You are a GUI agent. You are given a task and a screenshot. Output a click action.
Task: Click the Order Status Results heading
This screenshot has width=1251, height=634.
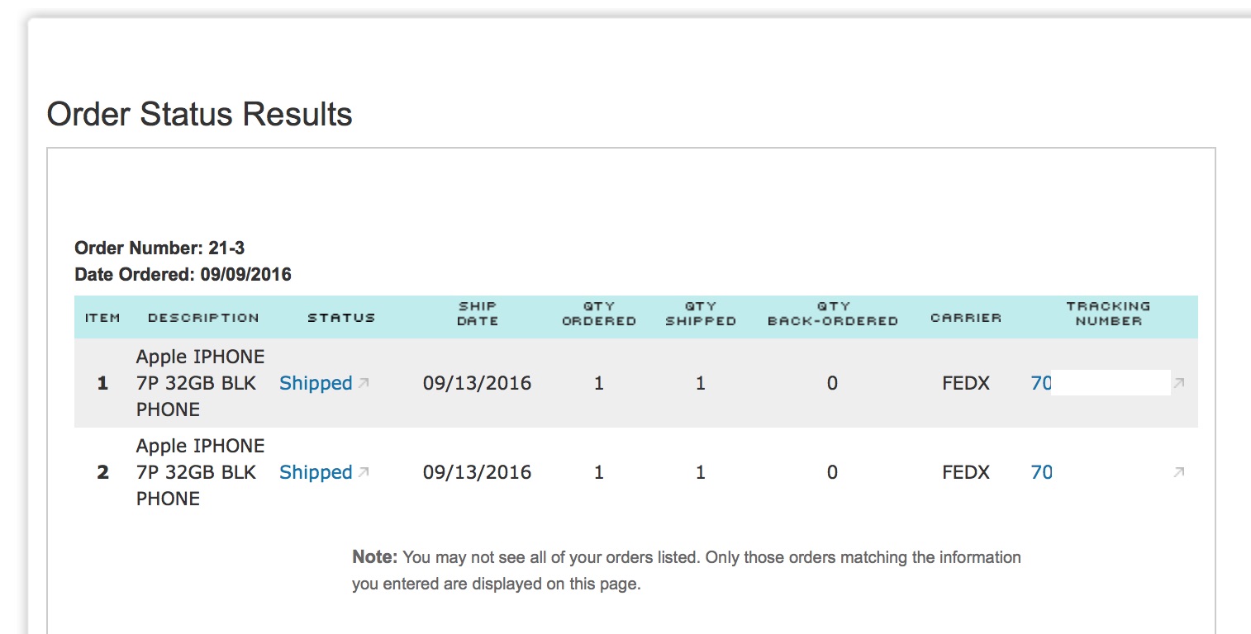coord(200,114)
